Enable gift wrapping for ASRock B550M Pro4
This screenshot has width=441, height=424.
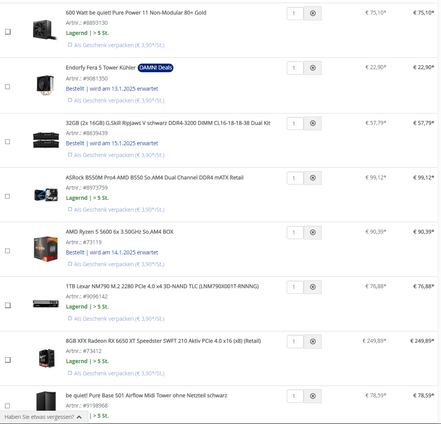point(70,209)
